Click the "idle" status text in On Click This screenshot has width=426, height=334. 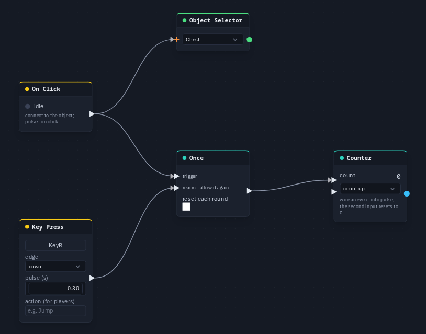[x=39, y=106]
